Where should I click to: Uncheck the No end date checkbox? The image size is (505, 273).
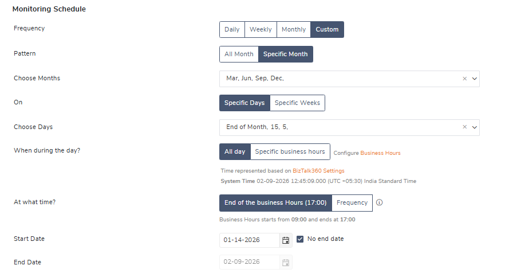300,239
